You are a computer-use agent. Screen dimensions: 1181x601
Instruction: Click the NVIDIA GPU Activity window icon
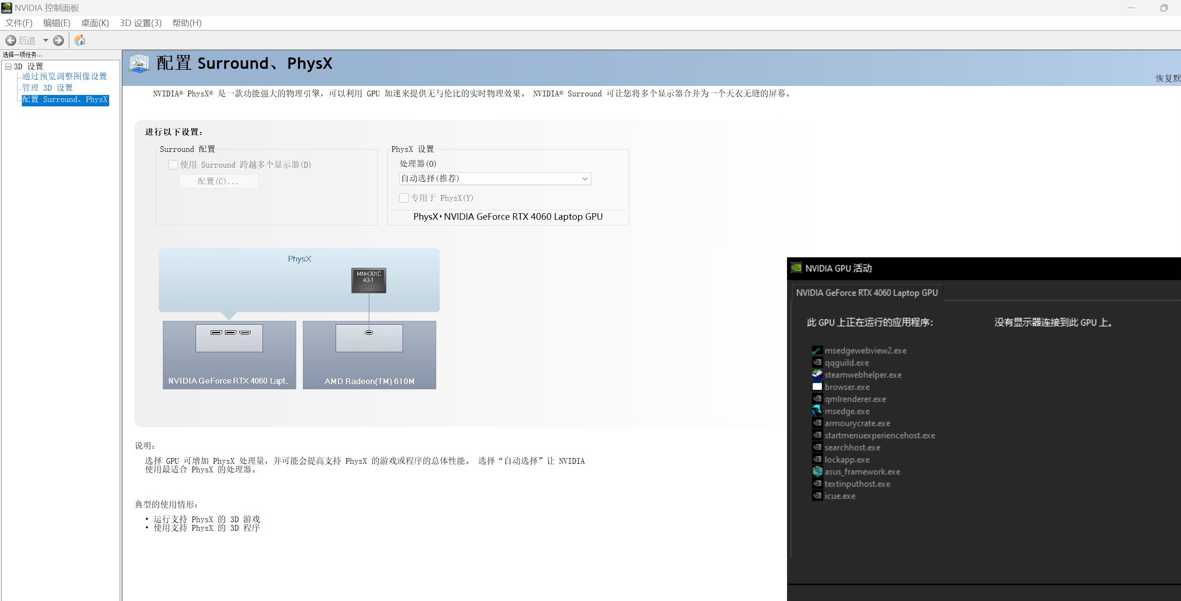tap(796, 268)
